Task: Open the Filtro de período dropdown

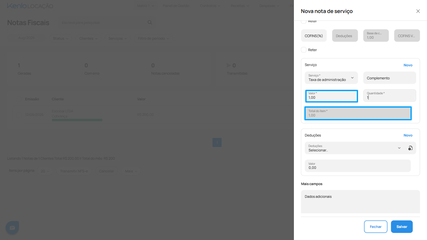Action: tap(153, 38)
